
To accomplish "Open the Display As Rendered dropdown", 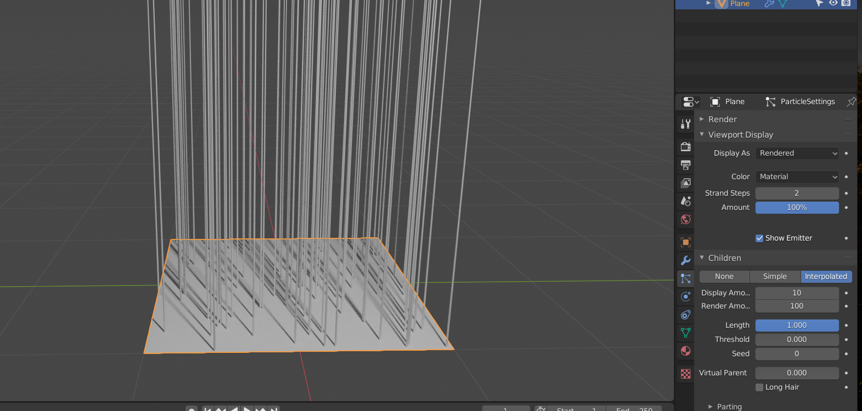I will pos(797,153).
